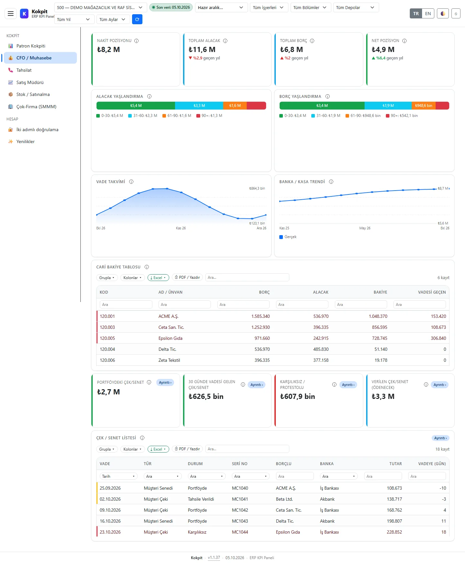Go to Tahsilat in the sidebar
The width and height of the screenshot is (465, 563).
coord(40,70)
